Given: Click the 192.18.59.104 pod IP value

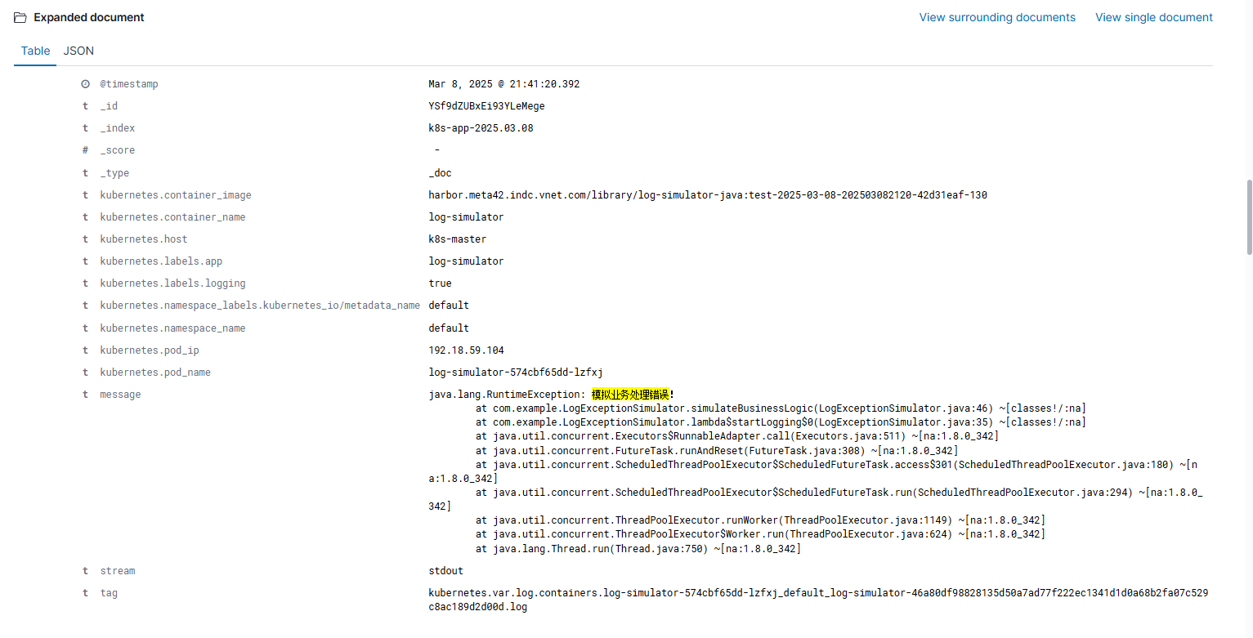Looking at the screenshot, I should click(x=466, y=350).
